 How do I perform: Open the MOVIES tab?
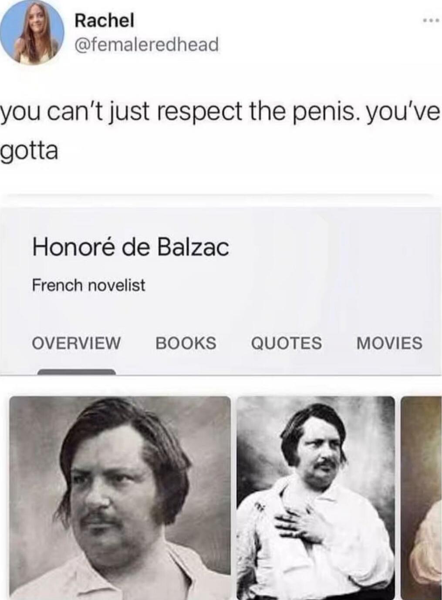click(389, 343)
